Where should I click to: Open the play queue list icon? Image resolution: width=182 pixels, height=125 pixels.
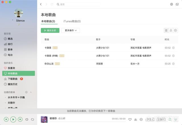click(176, 119)
